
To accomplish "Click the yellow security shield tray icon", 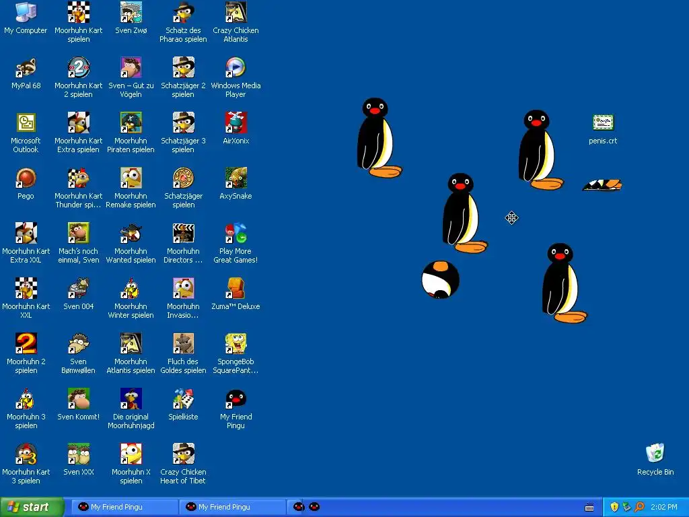I will coord(614,507).
